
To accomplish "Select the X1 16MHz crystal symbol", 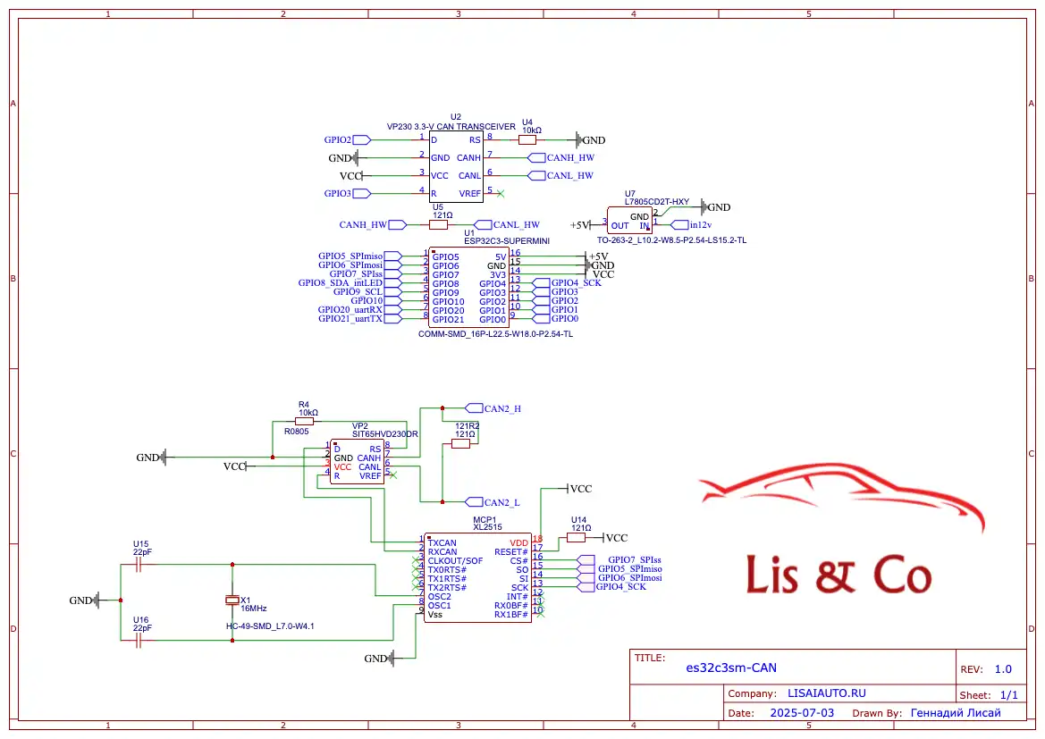I will coord(232,600).
